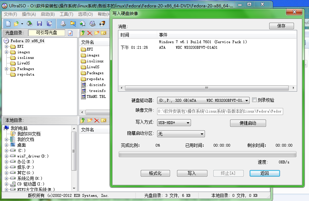Select the .treeinfo file in file list

pos(96,91)
